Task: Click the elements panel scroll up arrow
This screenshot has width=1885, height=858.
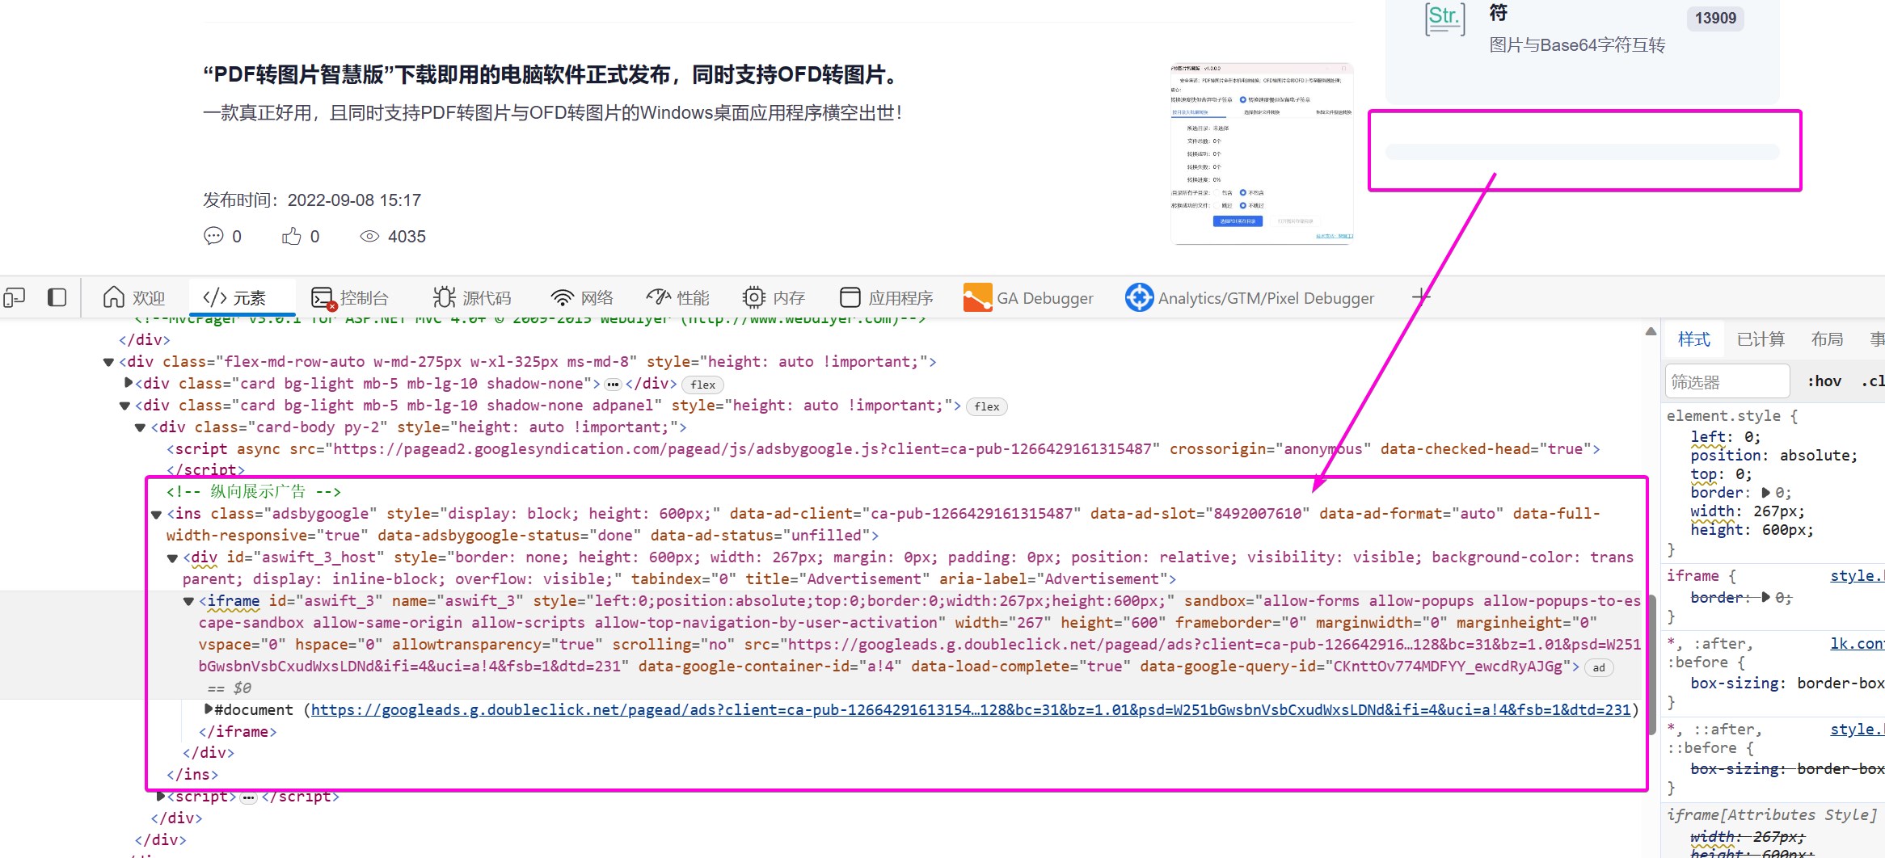Action: [1651, 331]
